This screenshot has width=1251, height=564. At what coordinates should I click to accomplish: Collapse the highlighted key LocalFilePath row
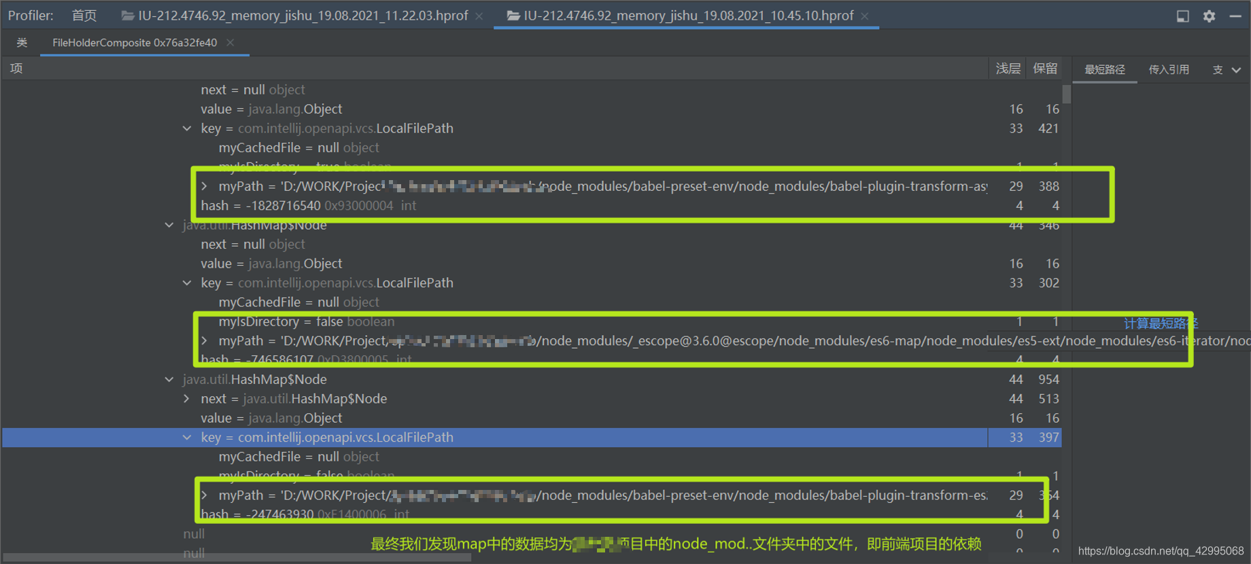click(187, 438)
